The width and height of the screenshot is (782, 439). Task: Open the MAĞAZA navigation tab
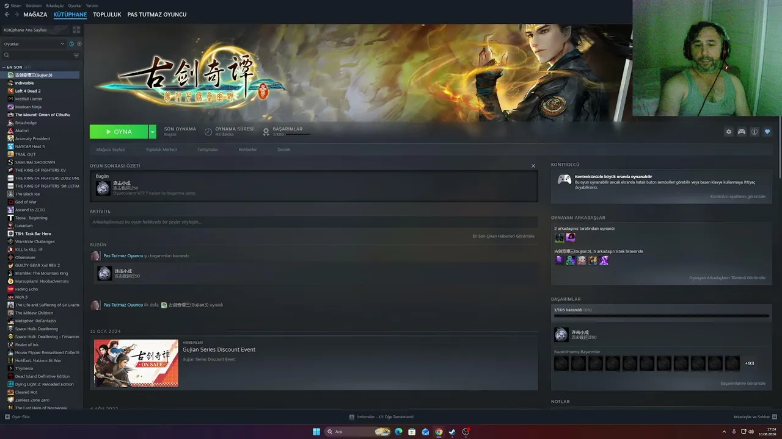click(35, 15)
